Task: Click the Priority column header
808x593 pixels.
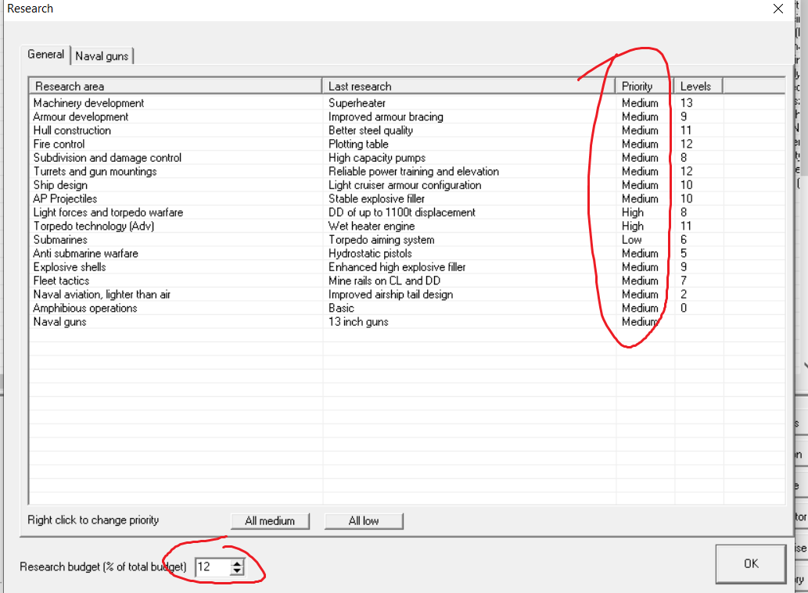Action: pyautogui.click(x=644, y=86)
